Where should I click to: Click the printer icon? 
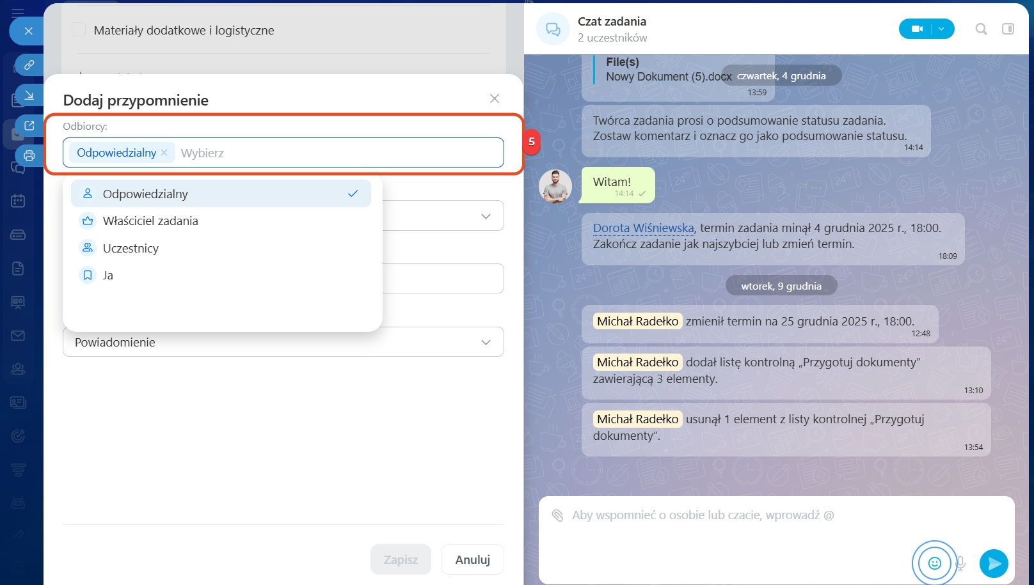coord(29,155)
